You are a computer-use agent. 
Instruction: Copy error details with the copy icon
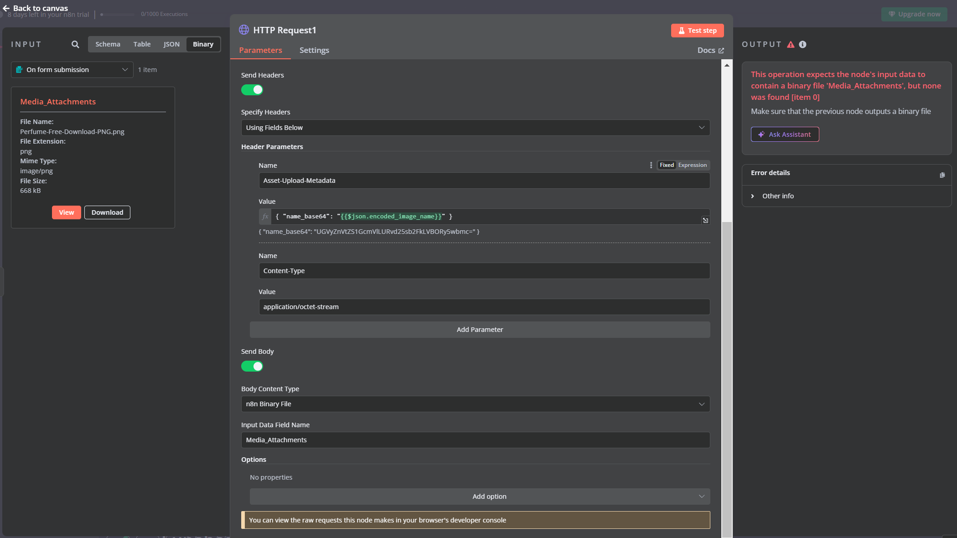942,175
